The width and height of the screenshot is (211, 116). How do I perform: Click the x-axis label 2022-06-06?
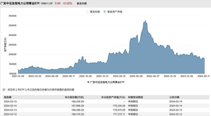click(52, 76)
